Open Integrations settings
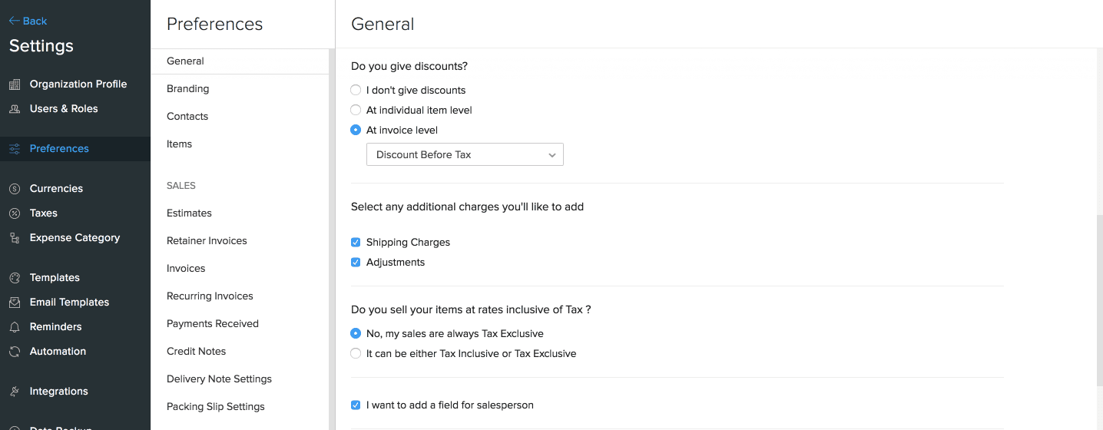This screenshot has height=430, width=1103. pos(58,391)
